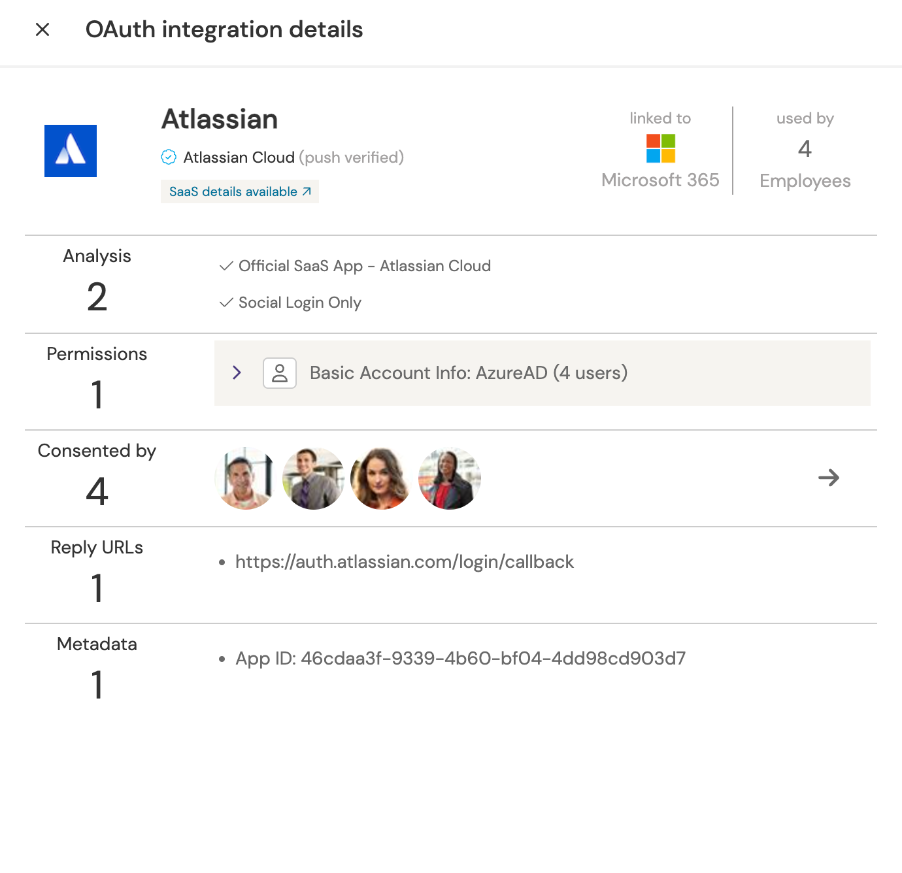
Task: Expand the Basic Account Info permission
Action: (237, 372)
